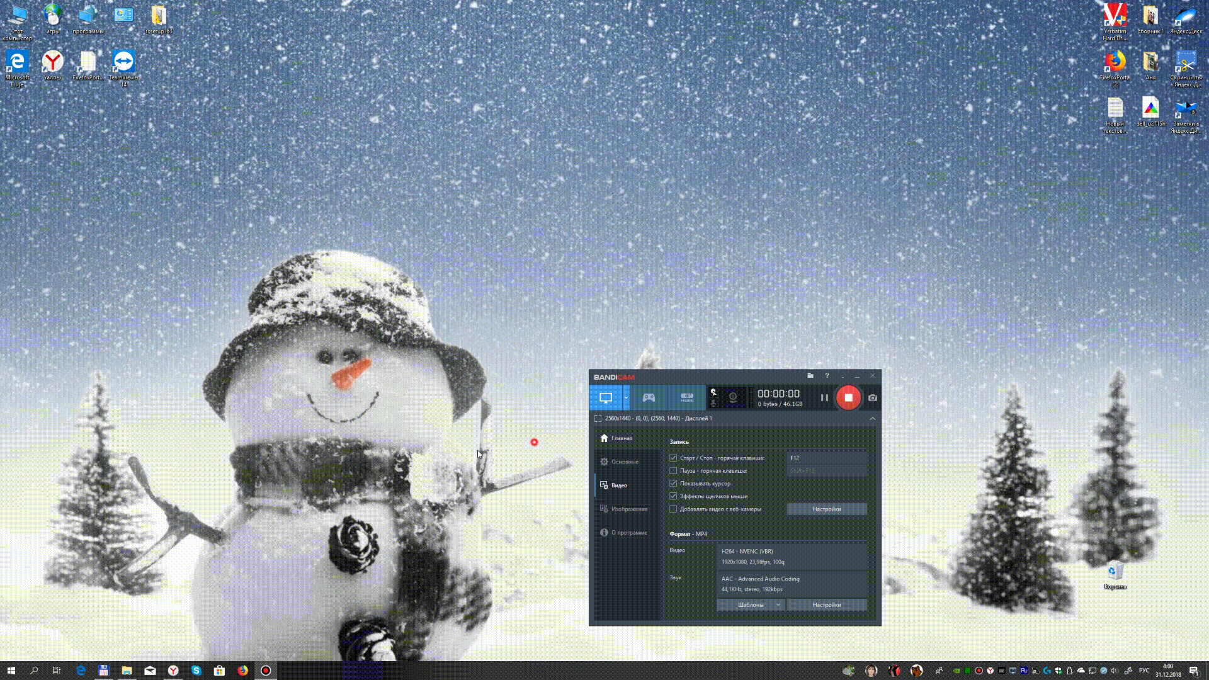Open screen mode dropdown arrow

coord(626,398)
